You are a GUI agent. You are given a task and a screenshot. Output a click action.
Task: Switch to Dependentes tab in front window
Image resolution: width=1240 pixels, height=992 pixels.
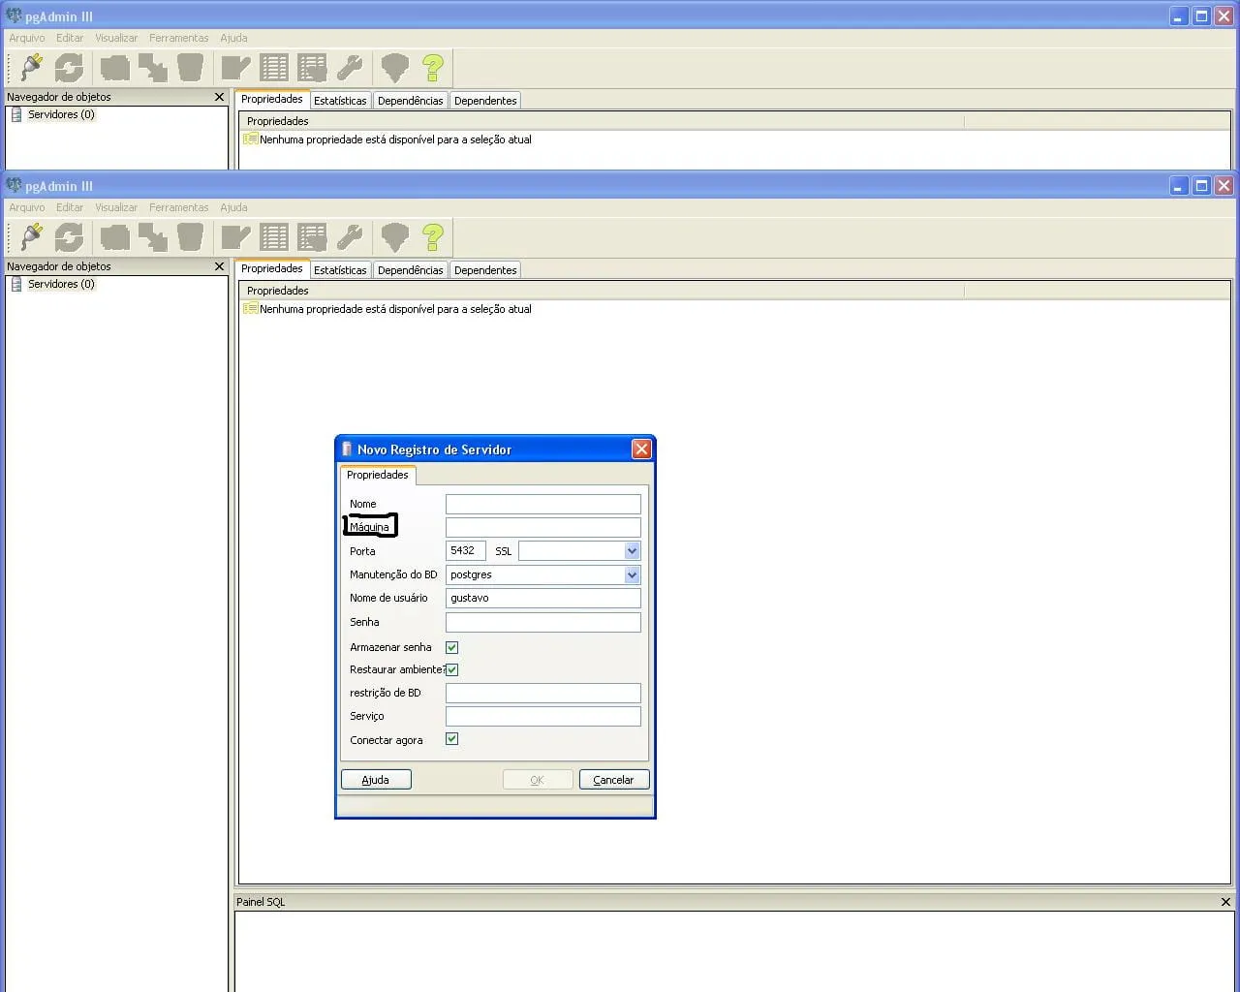(x=485, y=270)
